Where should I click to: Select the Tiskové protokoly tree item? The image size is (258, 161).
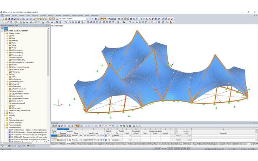(15, 123)
